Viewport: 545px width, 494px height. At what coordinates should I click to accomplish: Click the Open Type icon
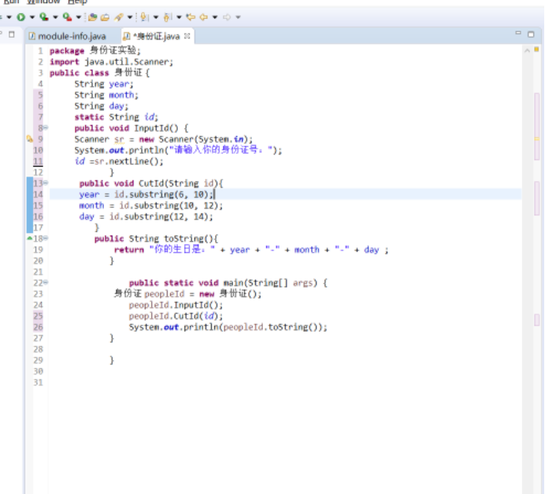point(92,17)
